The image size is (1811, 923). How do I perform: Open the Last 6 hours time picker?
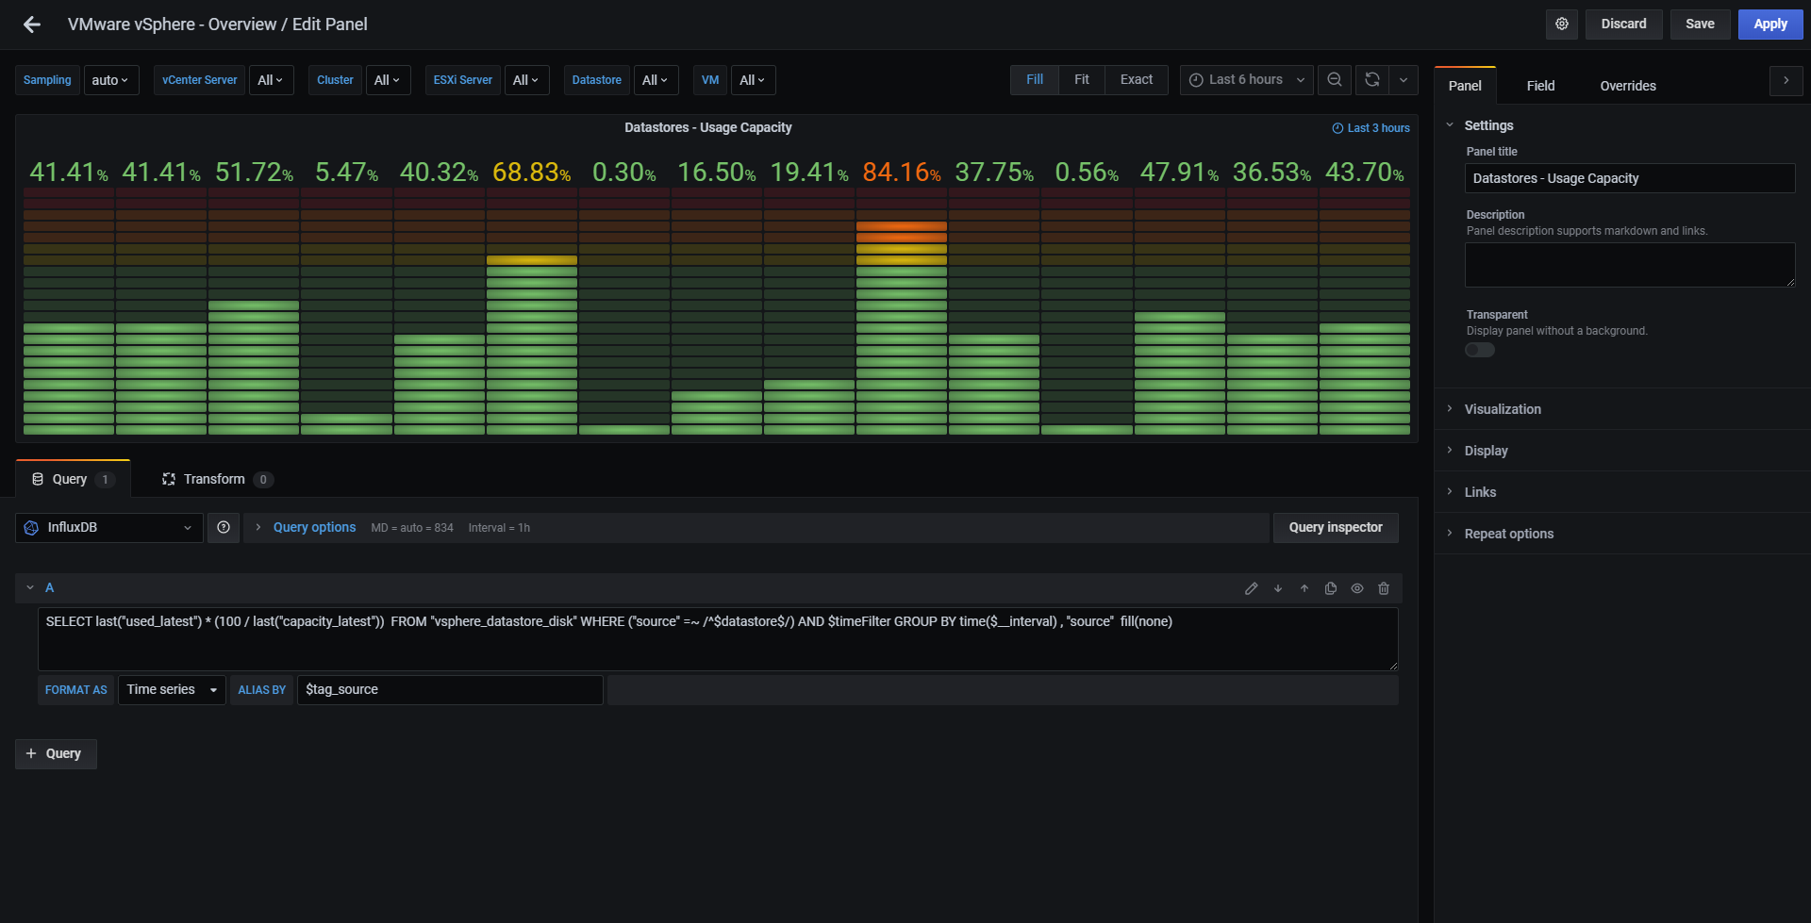pos(1247,80)
